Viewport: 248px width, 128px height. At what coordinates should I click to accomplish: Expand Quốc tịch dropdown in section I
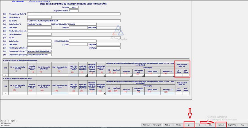(x=87, y=75)
